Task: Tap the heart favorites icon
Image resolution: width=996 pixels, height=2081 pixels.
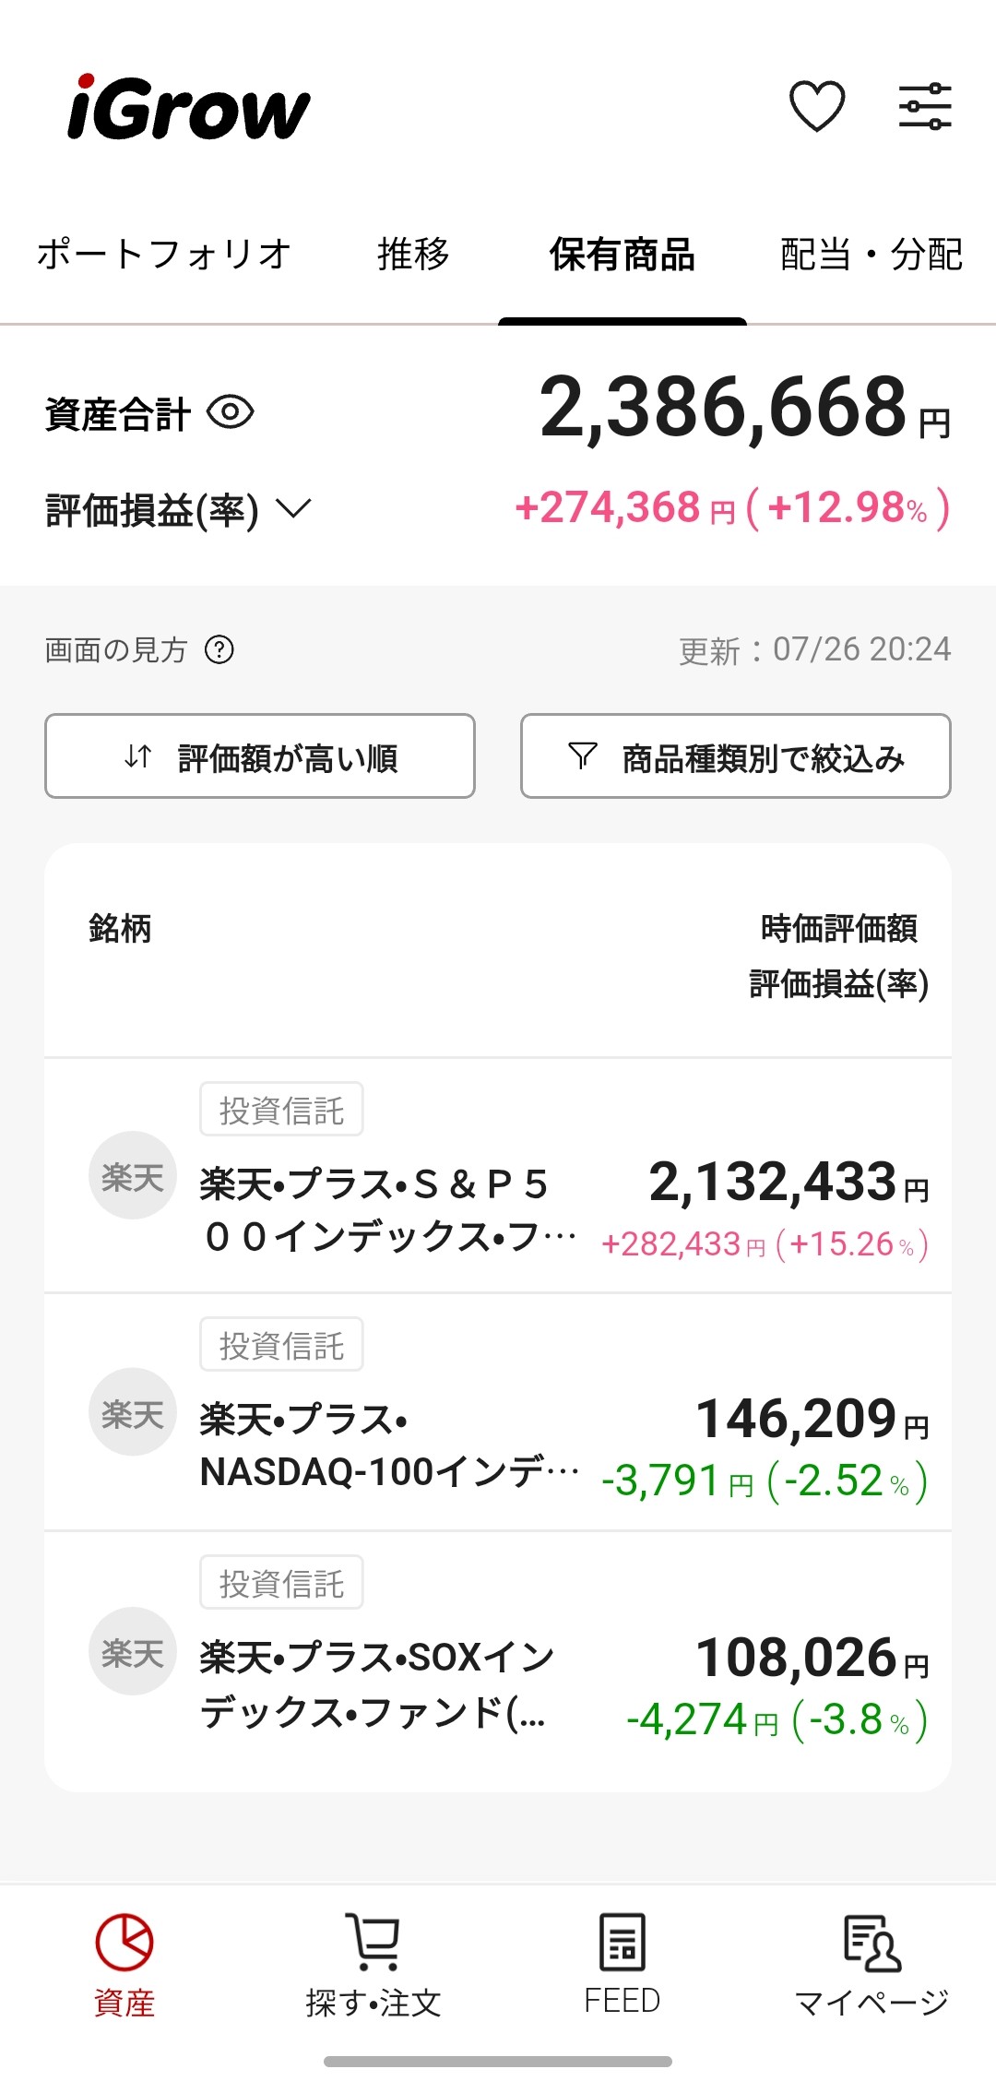Action: (x=817, y=106)
